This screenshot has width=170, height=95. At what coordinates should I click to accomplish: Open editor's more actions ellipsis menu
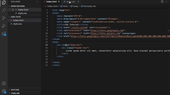point(166,2)
